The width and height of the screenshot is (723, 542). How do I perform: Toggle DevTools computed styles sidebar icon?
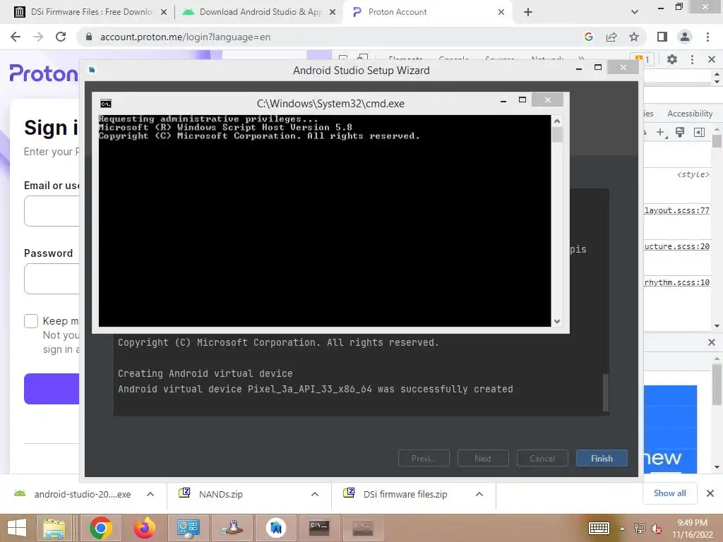699,133
